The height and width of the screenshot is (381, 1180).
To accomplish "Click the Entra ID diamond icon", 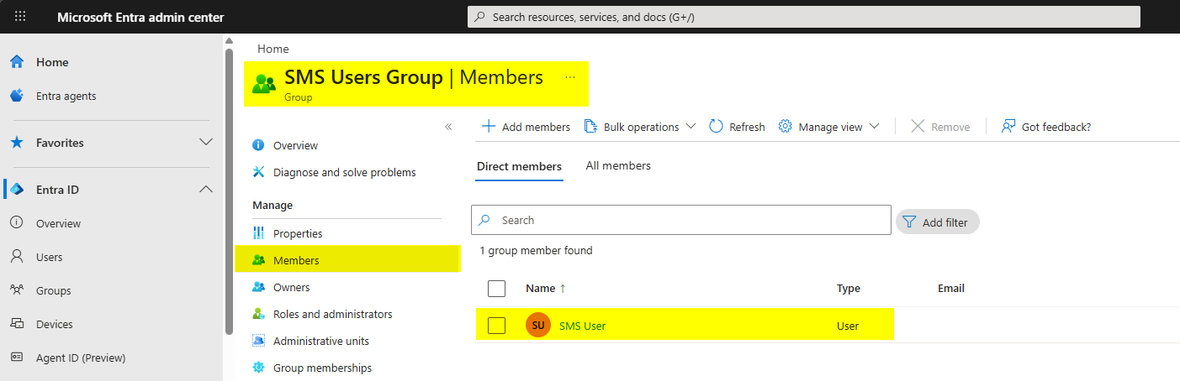I will point(17,190).
